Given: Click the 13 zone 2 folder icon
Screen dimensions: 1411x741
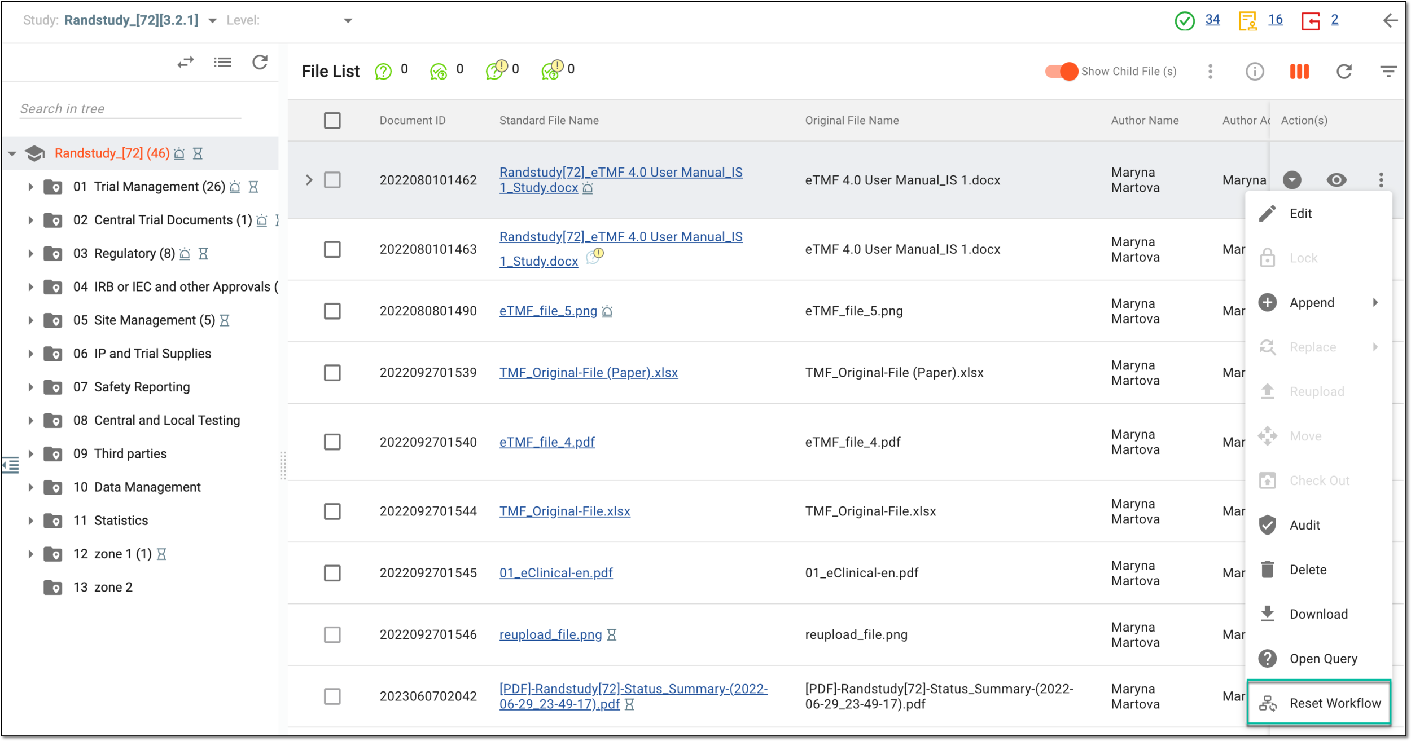Looking at the screenshot, I should tap(53, 587).
